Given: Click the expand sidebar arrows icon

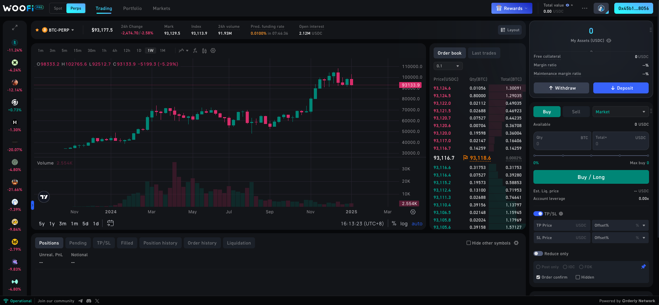Looking at the screenshot, I should (x=15, y=28).
